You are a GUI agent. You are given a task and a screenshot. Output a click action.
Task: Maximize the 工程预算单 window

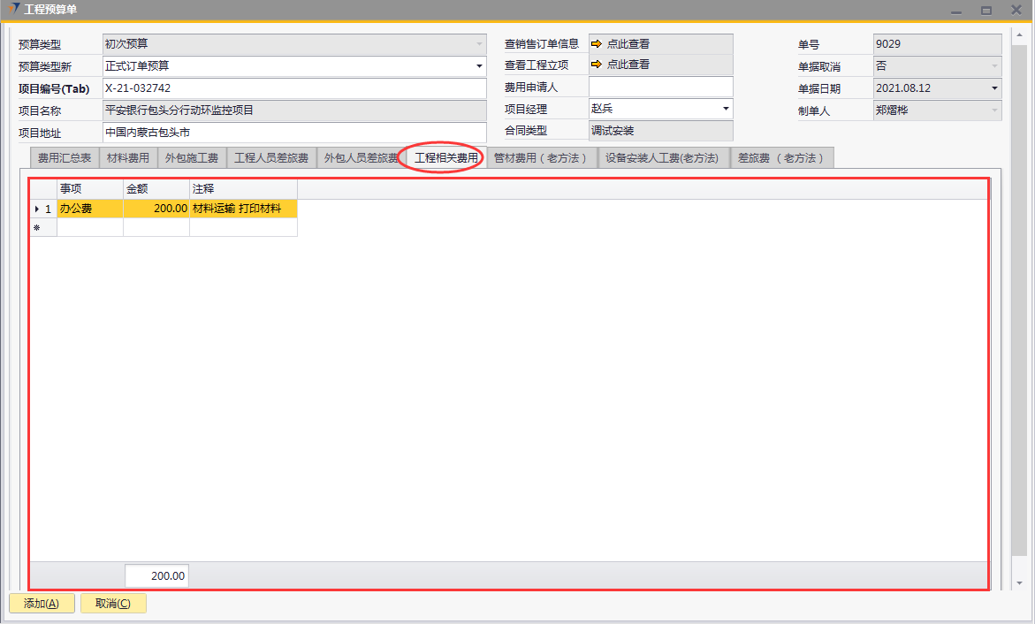pyautogui.click(x=986, y=10)
